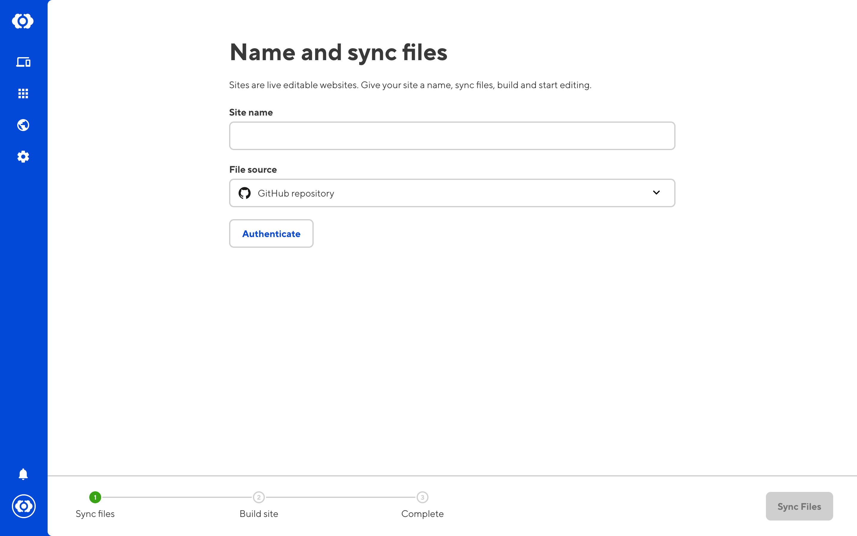
Task: Click the 'File source' field label
Action: coord(253,169)
